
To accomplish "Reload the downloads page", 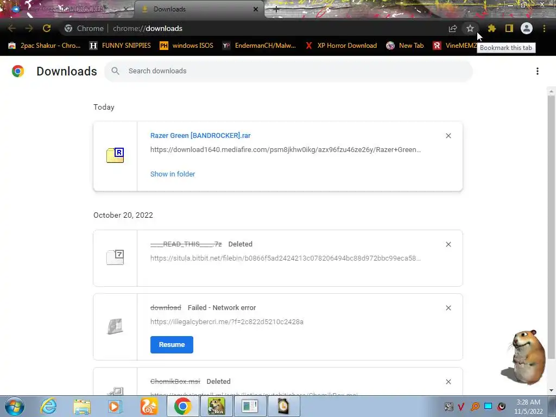I will pyautogui.click(x=47, y=28).
